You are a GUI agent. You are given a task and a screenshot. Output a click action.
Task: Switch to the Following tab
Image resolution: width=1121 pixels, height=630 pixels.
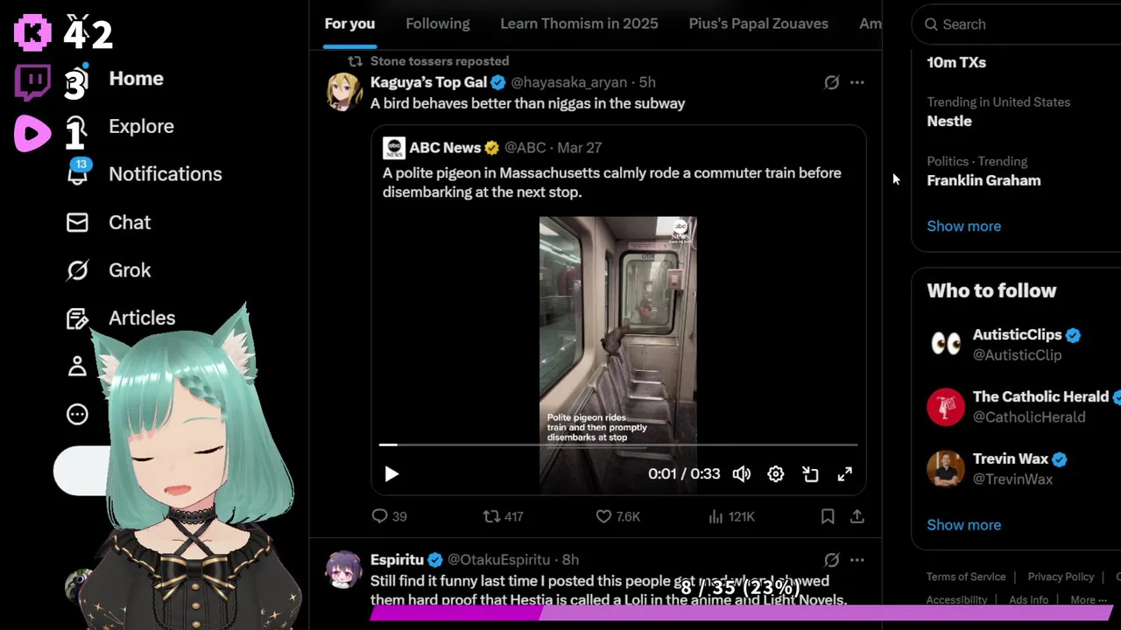[x=438, y=24]
